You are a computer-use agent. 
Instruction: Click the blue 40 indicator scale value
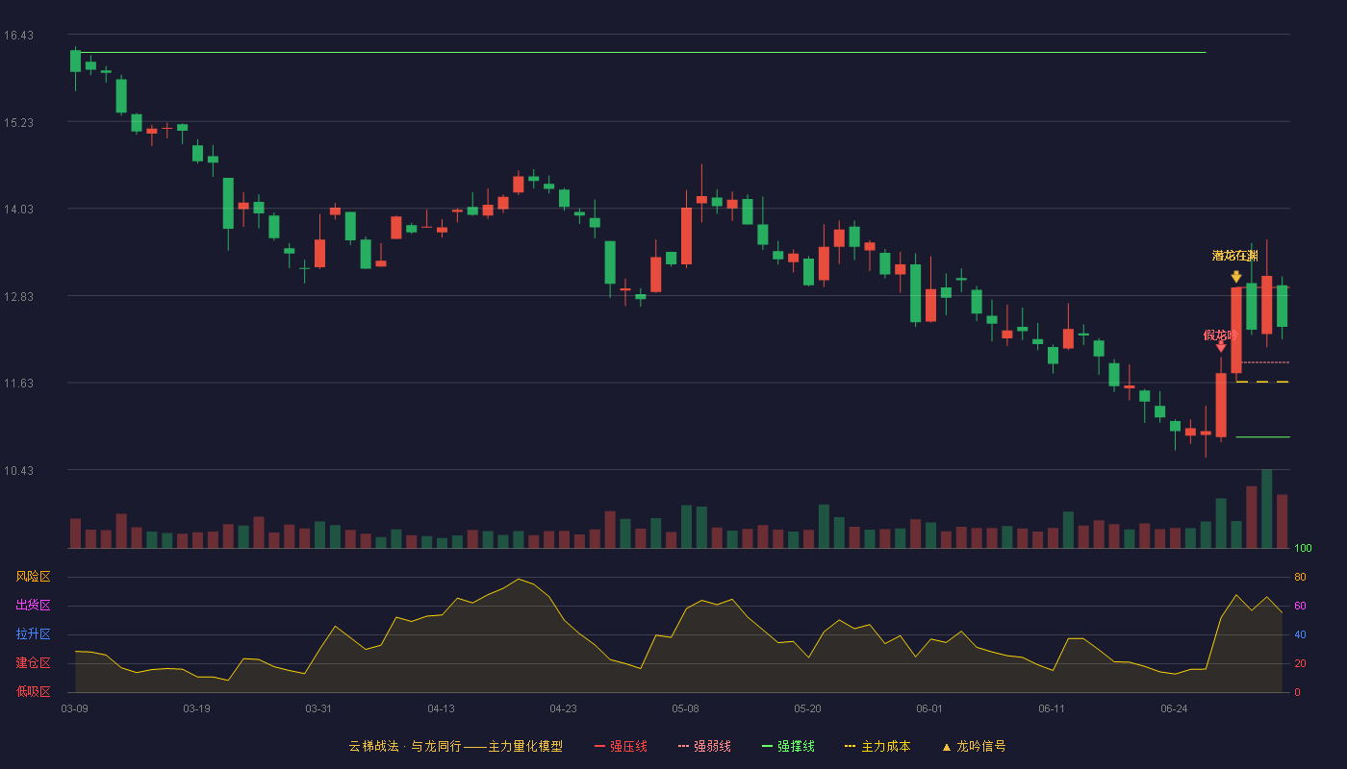click(1300, 634)
